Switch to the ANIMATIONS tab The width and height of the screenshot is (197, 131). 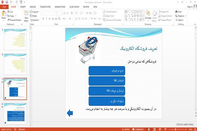[x=60, y=7]
